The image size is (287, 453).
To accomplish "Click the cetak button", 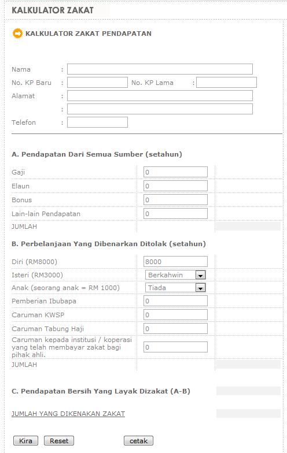I will click(139, 440).
